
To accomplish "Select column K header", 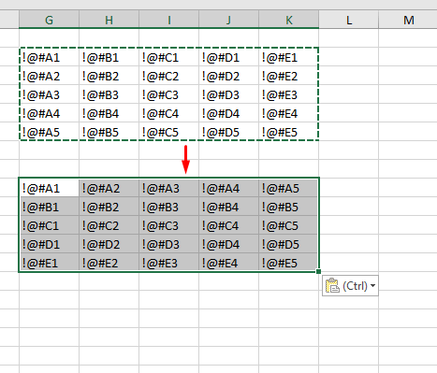I will click(289, 20).
